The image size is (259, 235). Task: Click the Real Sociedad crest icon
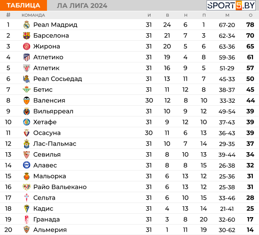tap(27, 79)
